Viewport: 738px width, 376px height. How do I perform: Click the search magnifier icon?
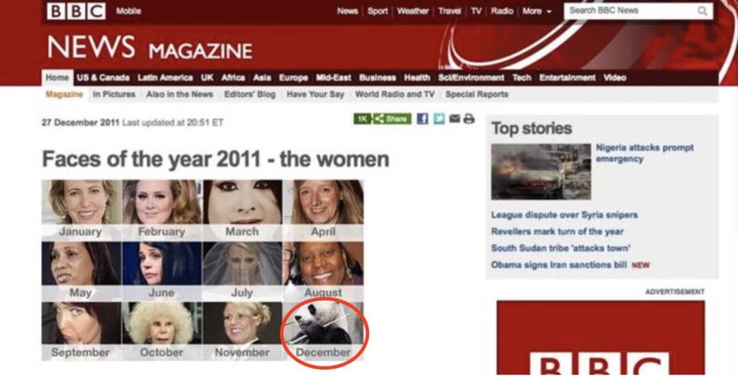[702, 11]
